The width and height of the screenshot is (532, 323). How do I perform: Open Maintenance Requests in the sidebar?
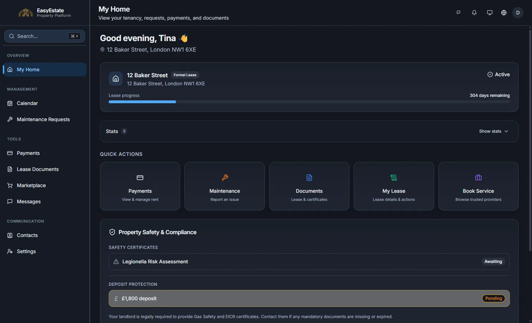tap(45, 119)
